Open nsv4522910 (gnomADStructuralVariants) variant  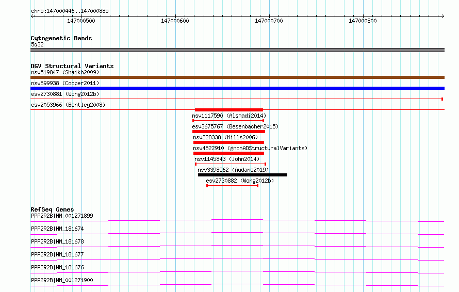[x=250, y=148]
